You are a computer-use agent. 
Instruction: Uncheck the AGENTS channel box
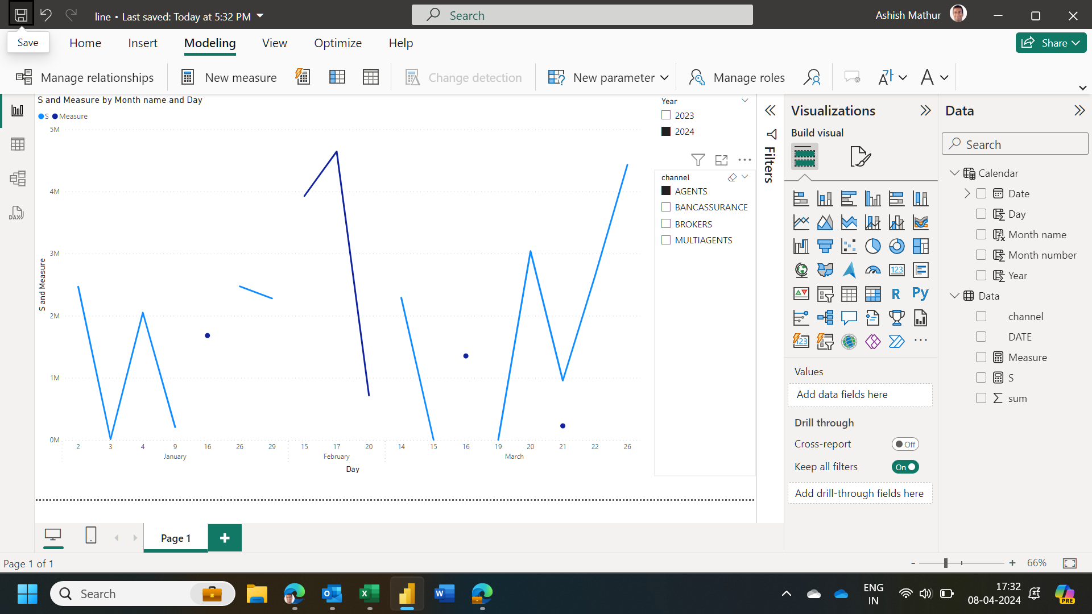(x=666, y=190)
